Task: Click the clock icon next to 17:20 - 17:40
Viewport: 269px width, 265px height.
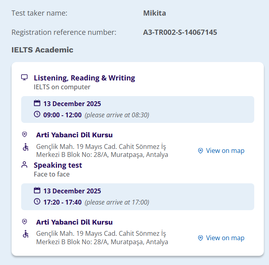Action: tap(37, 202)
